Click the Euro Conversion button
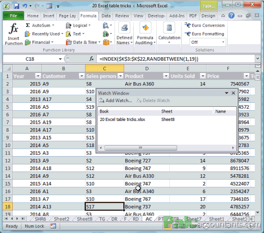The width and height of the screenshot is (264, 233). pos(205,25)
